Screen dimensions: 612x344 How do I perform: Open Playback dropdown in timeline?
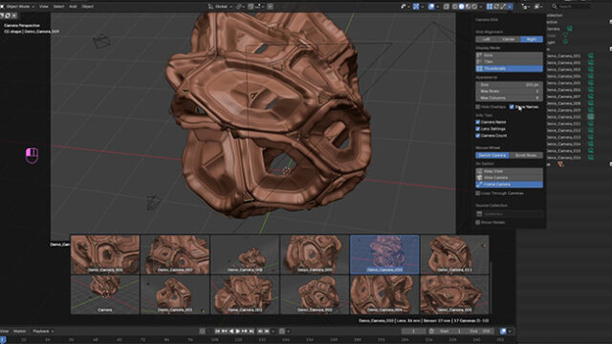pyautogui.click(x=42, y=332)
